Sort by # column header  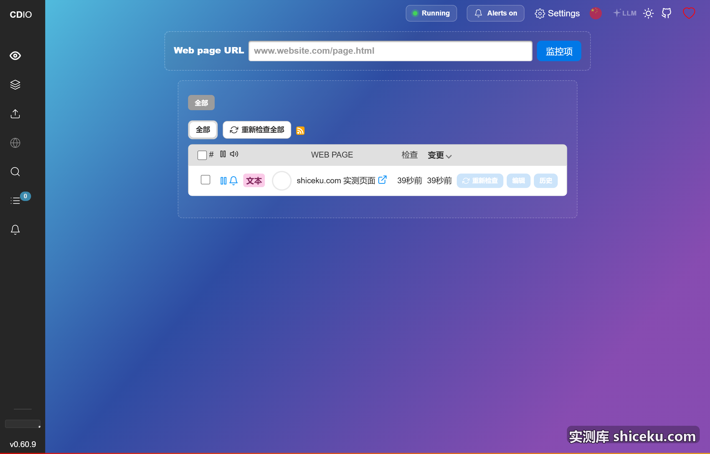tap(211, 154)
